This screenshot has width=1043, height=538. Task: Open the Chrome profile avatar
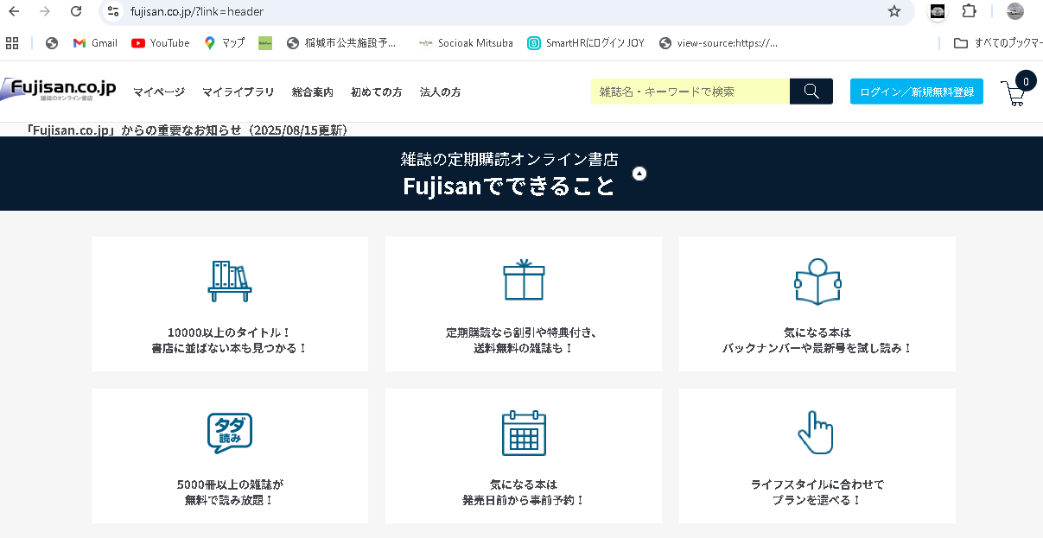point(1015,11)
